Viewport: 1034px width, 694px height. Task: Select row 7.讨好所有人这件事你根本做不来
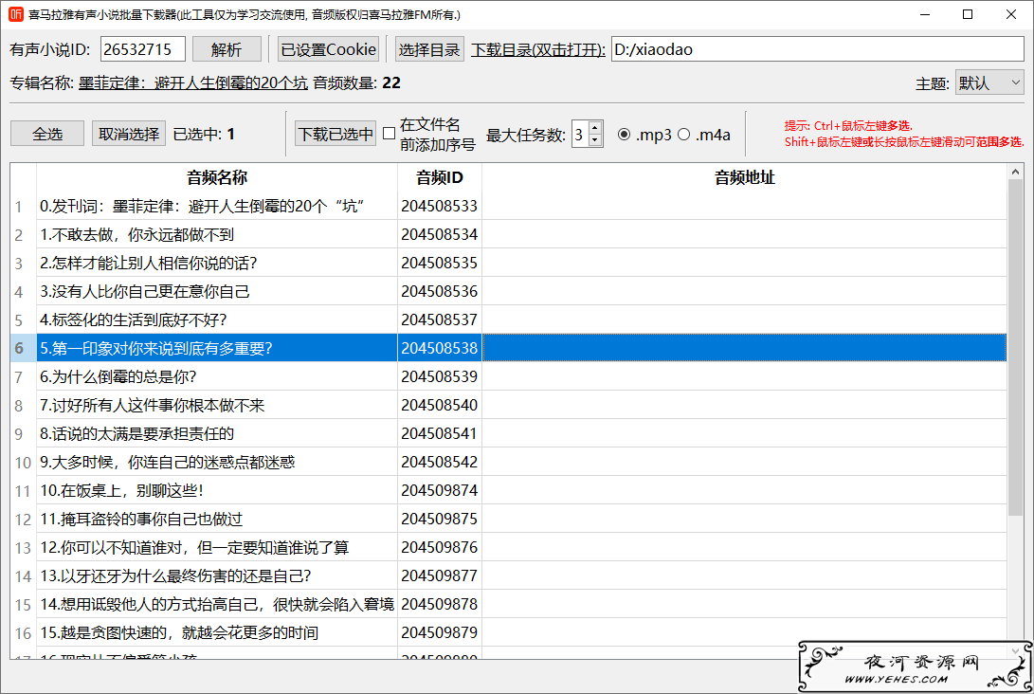pos(217,405)
